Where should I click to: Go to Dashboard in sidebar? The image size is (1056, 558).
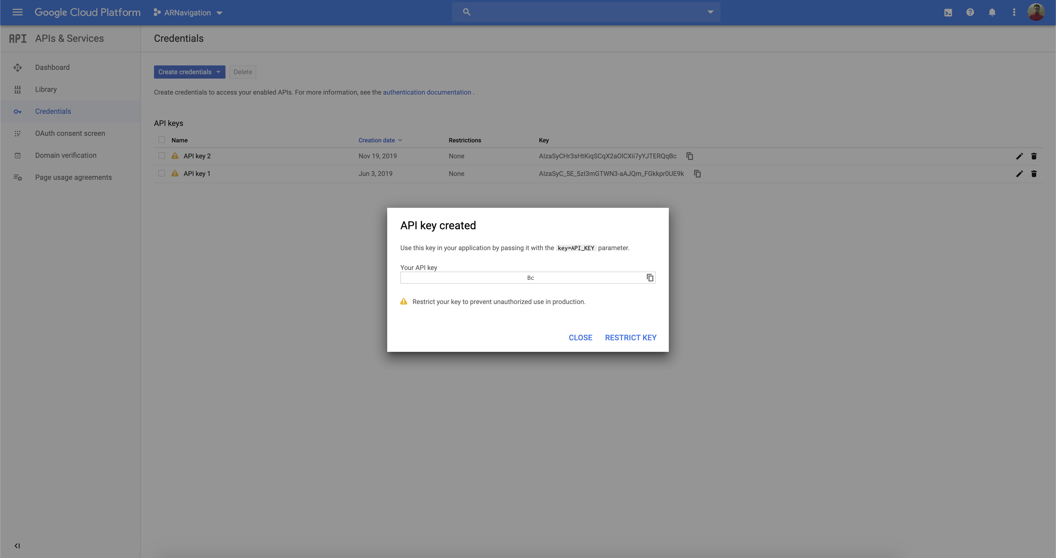coord(52,67)
